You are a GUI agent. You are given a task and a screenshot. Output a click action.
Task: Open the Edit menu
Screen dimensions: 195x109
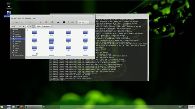(x=15, y=18)
